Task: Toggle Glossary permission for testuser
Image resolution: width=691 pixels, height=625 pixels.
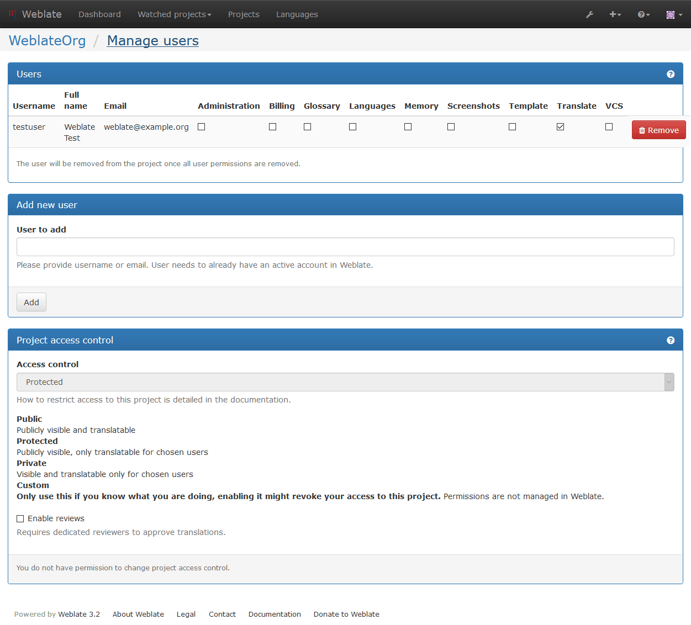Action: [308, 127]
